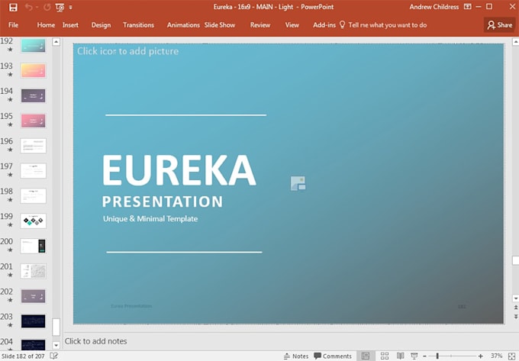
Task: Open the Transitions tab
Action: [x=138, y=25]
